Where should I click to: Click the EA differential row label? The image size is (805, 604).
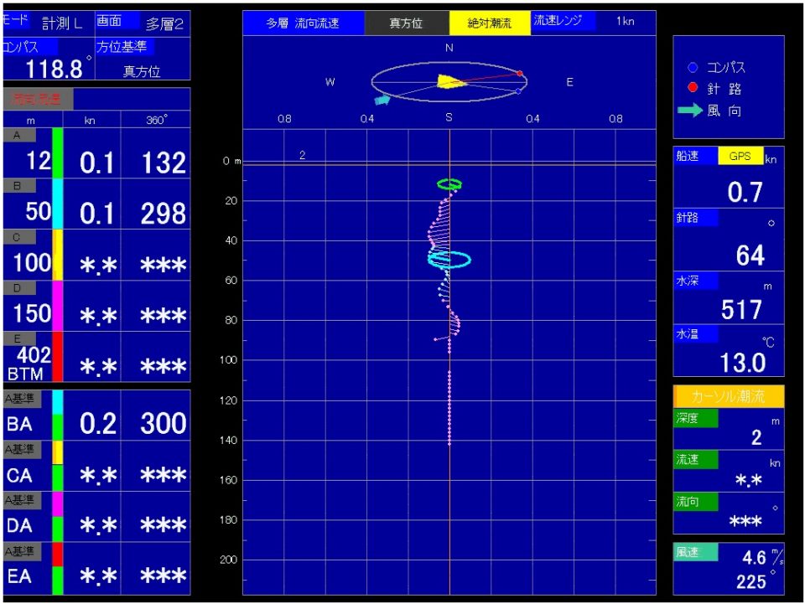[19, 576]
